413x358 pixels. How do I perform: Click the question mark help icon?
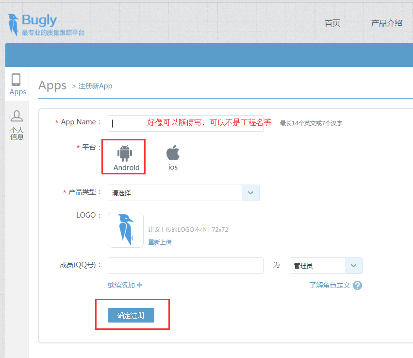click(x=357, y=285)
